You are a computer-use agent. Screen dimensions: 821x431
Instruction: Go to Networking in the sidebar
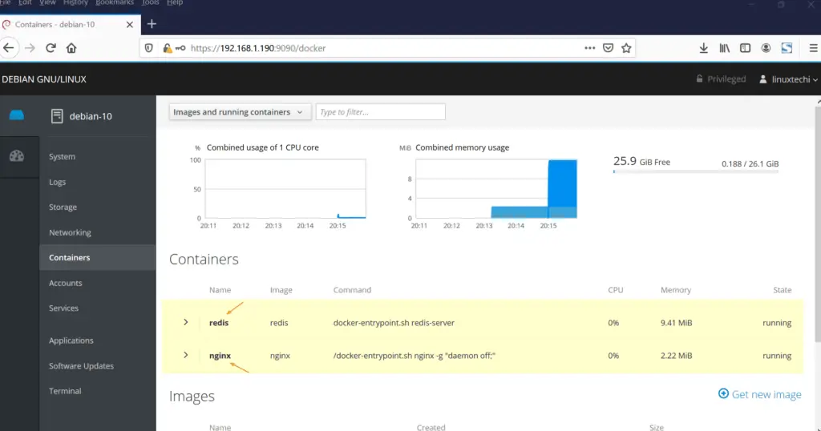70,232
